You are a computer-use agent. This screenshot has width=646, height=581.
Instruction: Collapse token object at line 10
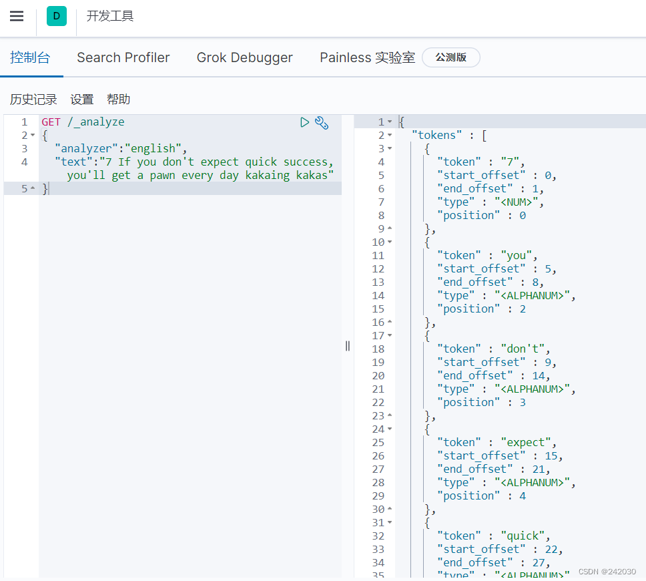tap(390, 242)
